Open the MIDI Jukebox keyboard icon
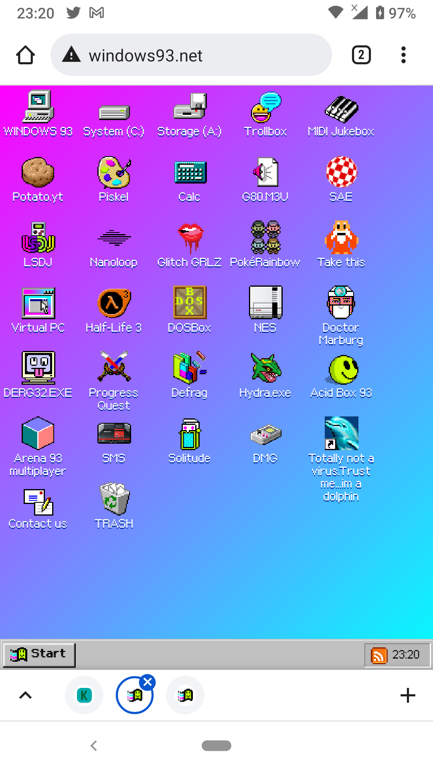Image resolution: width=433 pixels, height=771 pixels. pos(341,108)
